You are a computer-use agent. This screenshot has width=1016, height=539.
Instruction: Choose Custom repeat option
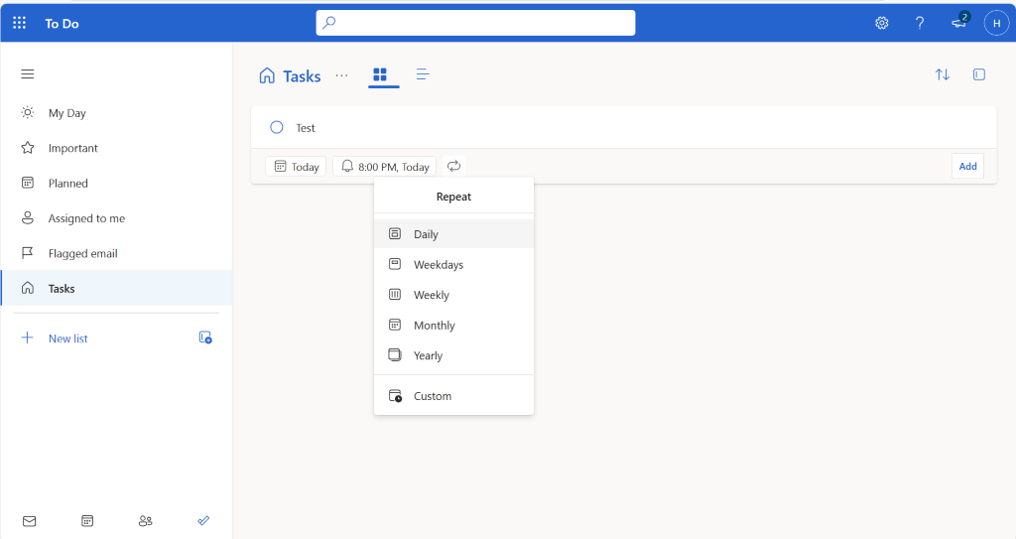(453, 396)
